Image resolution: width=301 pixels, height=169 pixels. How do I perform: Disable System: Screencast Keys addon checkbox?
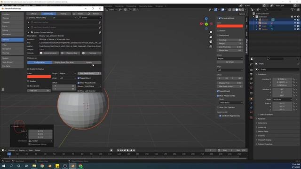coord(32,32)
